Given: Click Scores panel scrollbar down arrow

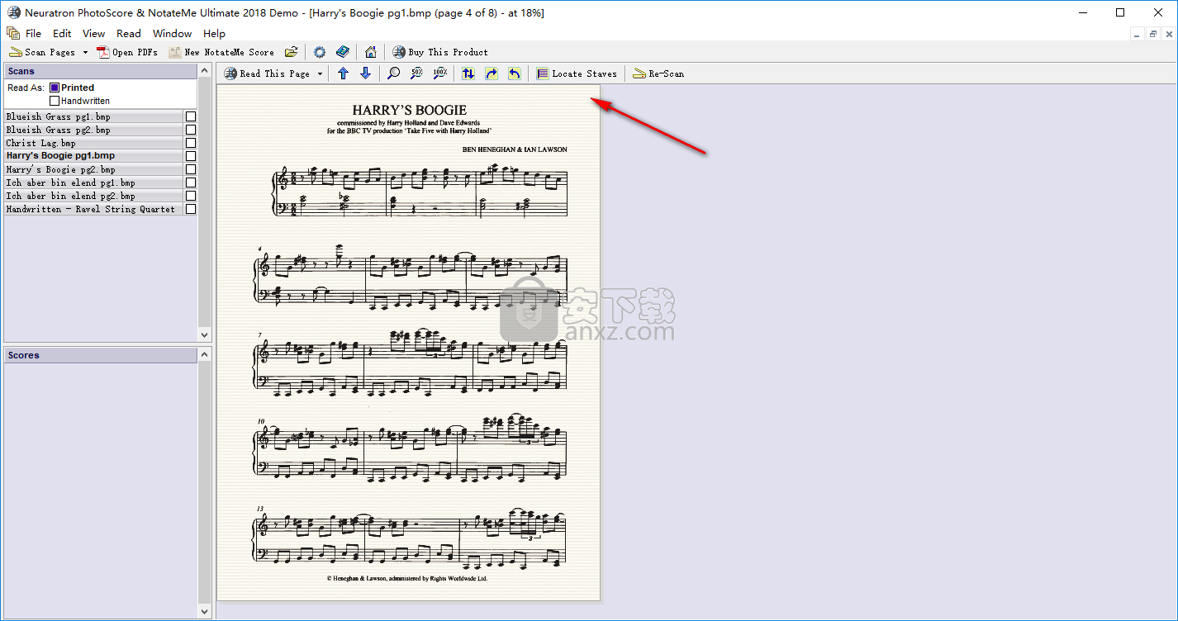Looking at the screenshot, I should (205, 612).
